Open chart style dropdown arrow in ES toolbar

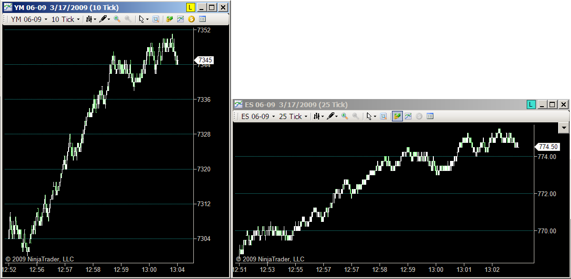pos(322,117)
